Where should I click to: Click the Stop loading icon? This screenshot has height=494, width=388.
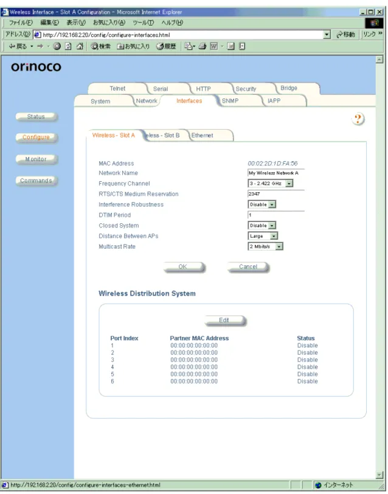pos(57,47)
